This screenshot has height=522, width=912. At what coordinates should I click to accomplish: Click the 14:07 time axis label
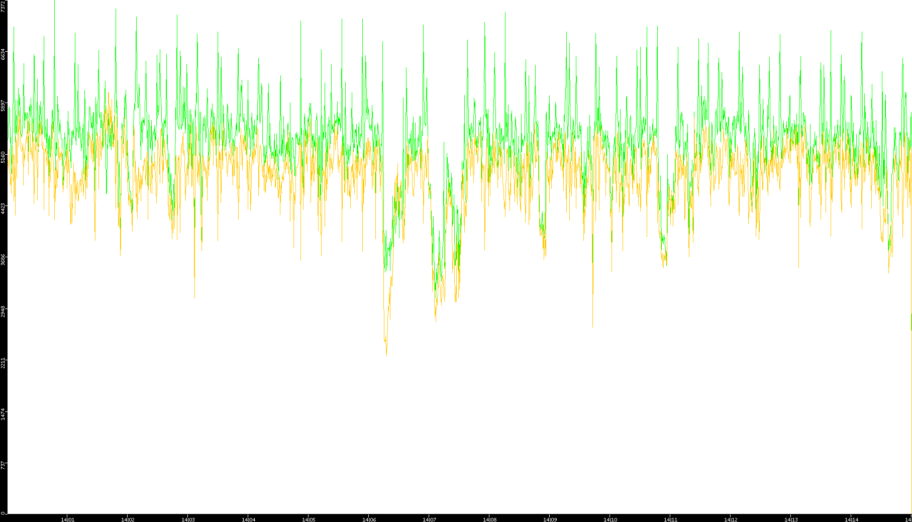[429, 519]
